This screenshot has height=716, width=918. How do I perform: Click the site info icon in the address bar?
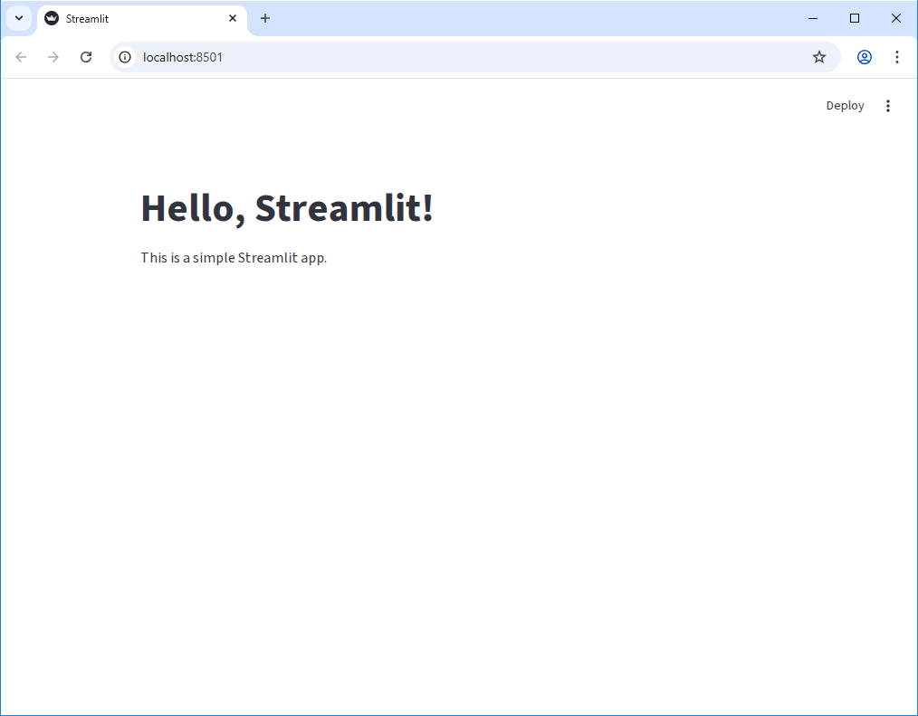(x=124, y=57)
